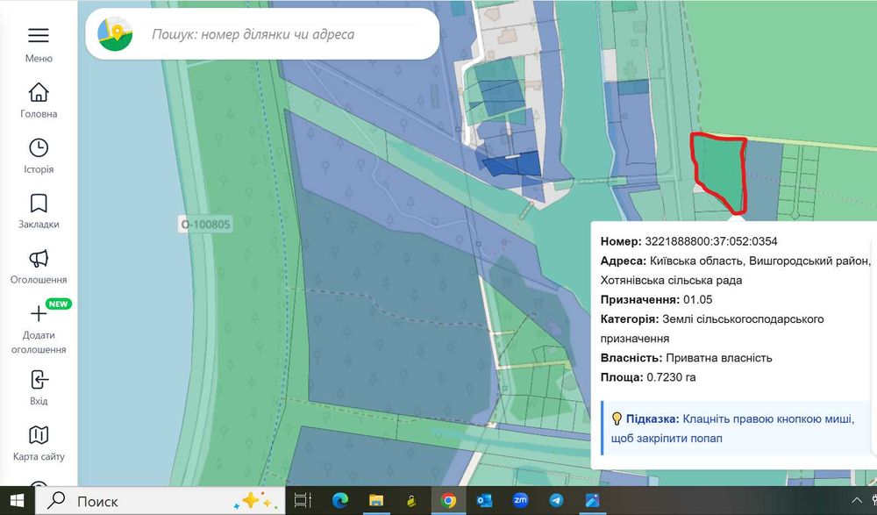This screenshot has height=515, width=877.
Task: Open Закладки bookmark icon
Action: 39,204
